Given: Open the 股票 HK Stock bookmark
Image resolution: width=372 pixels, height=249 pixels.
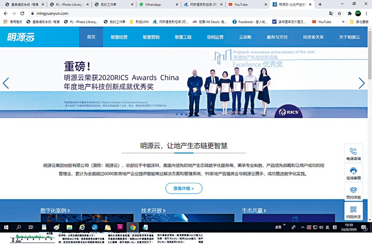Looking at the screenshot, I should tap(210, 22).
